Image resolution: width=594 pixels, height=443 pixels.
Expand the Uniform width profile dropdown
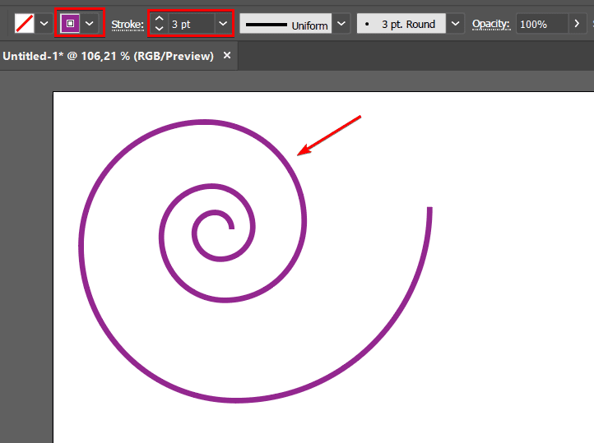(x=341, y=24)
